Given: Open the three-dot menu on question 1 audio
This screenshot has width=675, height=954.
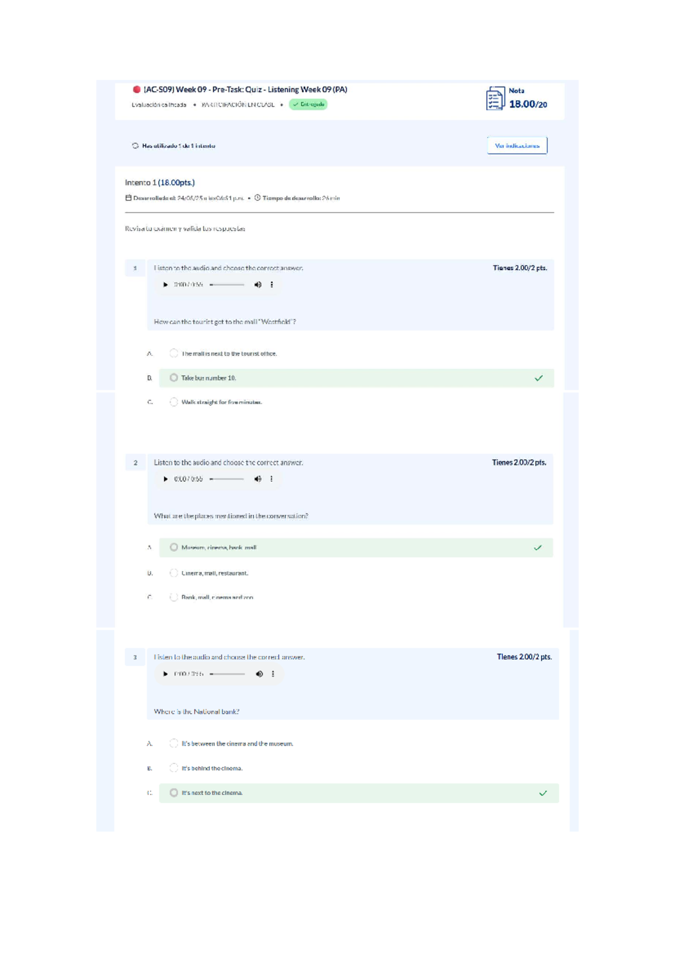Looking at the screenshot, I should click(x=272, y=285).
